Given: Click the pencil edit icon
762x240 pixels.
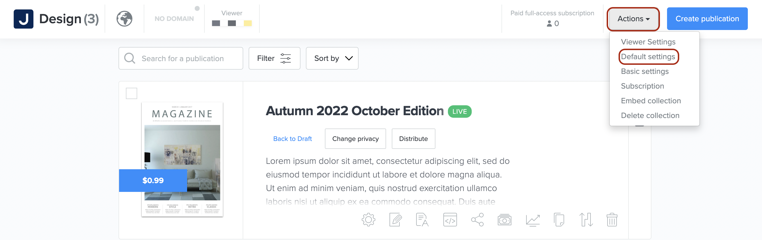Looking at the screenshot, I should coord(395,220).
